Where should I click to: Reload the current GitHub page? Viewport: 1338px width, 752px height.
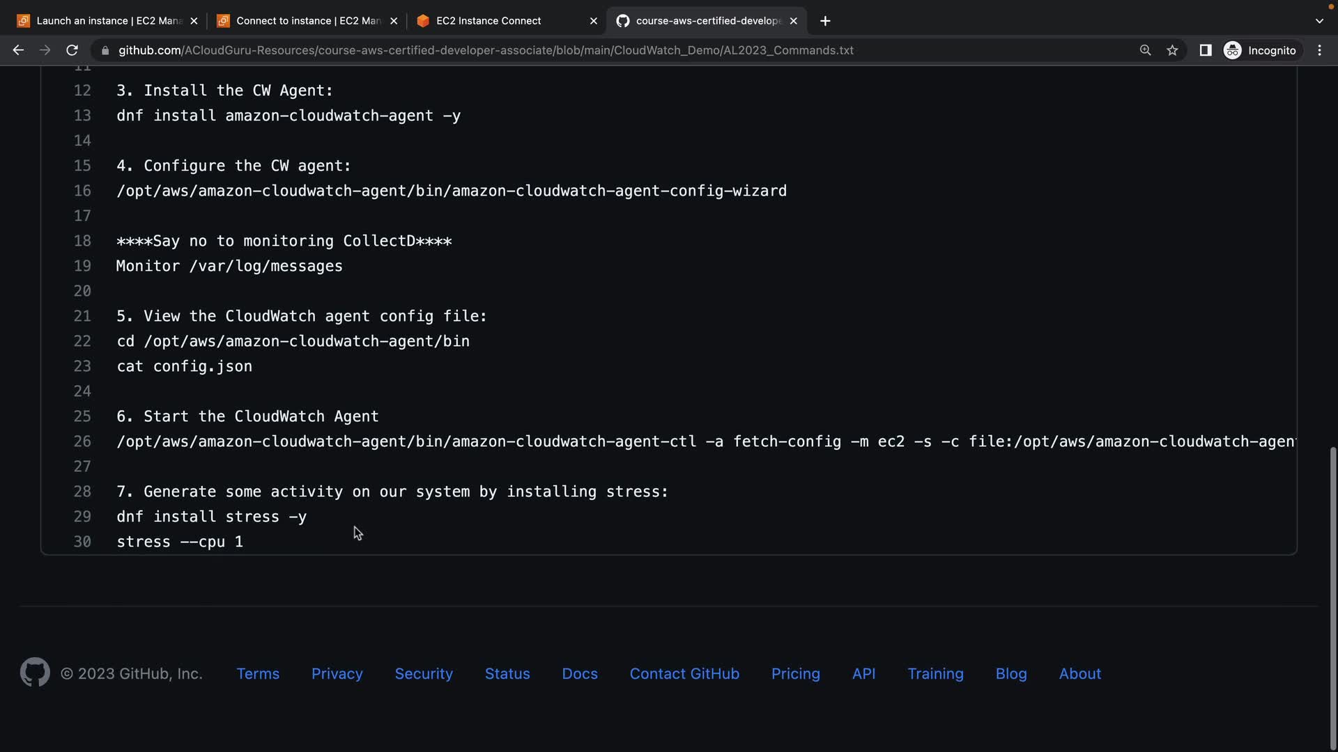(72, 50)
